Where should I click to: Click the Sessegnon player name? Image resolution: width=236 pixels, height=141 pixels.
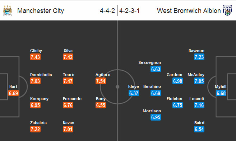click(x=149, y=62)
